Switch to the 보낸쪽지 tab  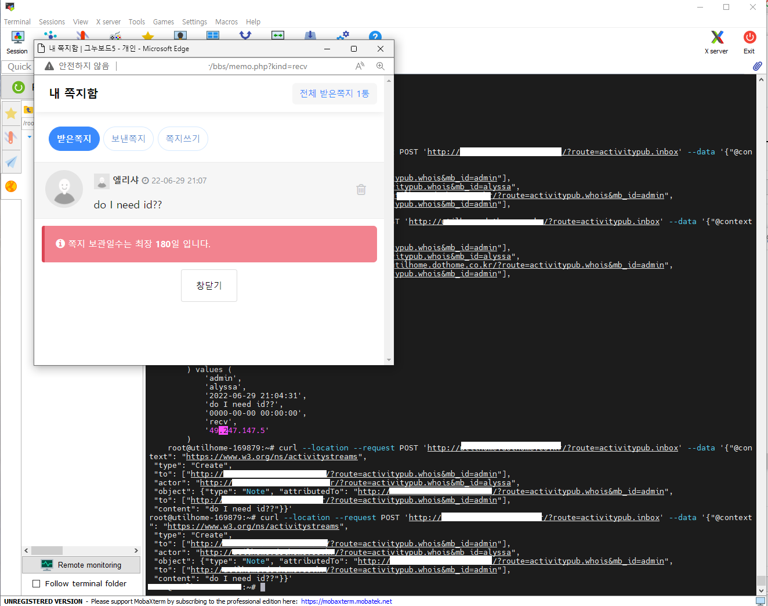coord(129,139)
